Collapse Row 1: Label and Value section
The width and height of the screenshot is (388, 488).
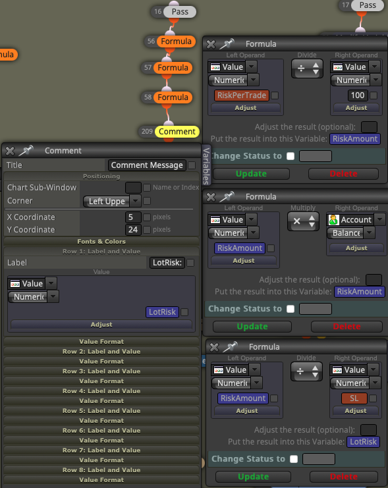pos(101,252)
